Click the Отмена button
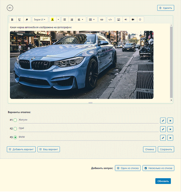 [x=149, y=150]
